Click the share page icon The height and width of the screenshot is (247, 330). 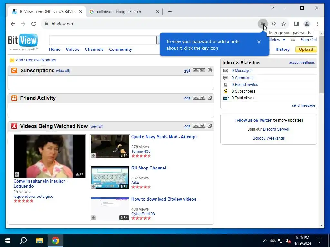pyautogui.click(x=273, y=24)
